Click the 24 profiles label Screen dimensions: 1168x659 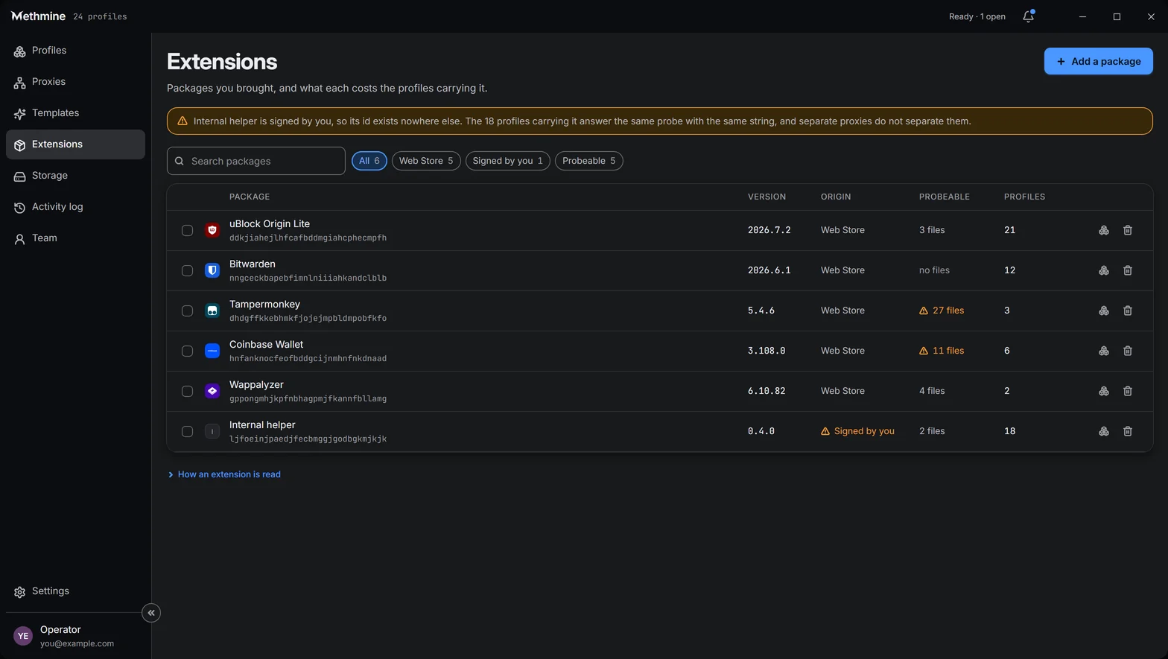click(100, 16)
